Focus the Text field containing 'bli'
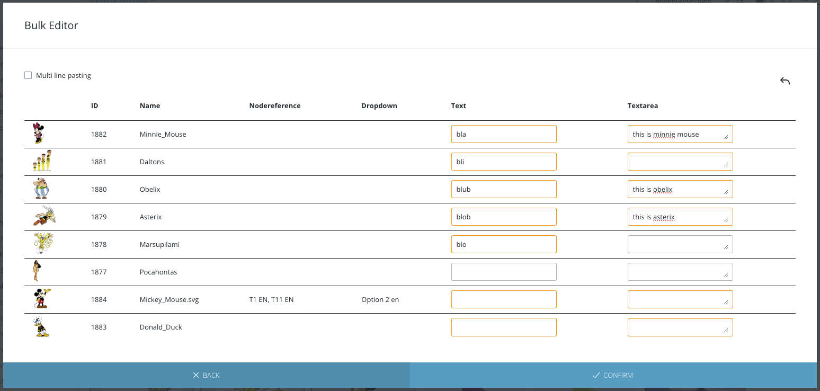 [504, 162]
